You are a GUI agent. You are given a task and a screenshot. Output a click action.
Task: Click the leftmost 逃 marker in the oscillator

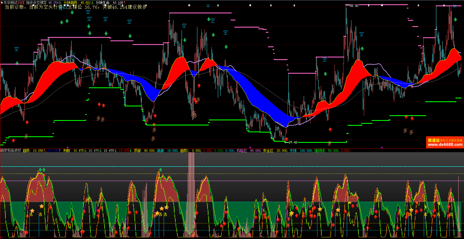pos(31,214)
